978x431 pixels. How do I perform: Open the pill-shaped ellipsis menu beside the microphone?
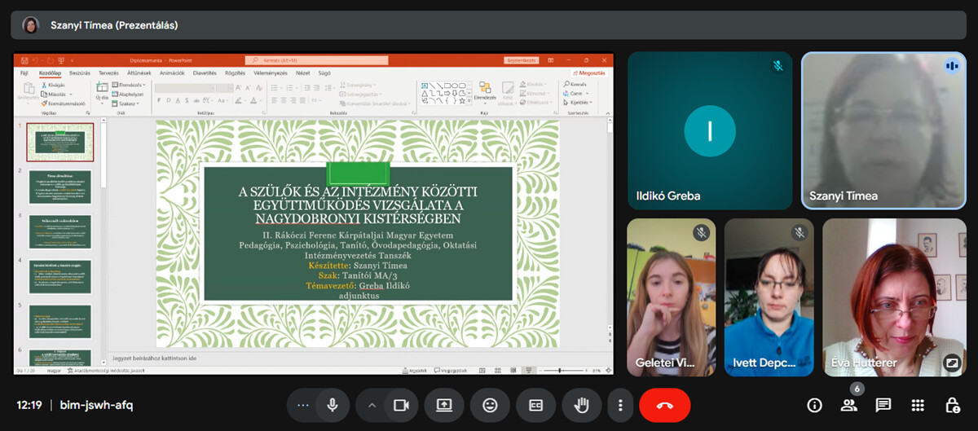[x=303, y=405]
